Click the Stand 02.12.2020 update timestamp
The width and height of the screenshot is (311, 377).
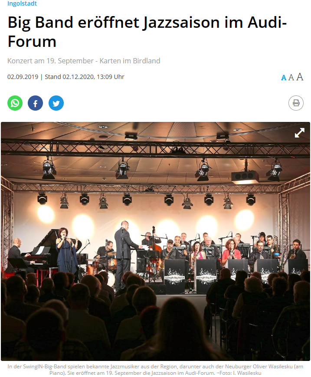84,77
